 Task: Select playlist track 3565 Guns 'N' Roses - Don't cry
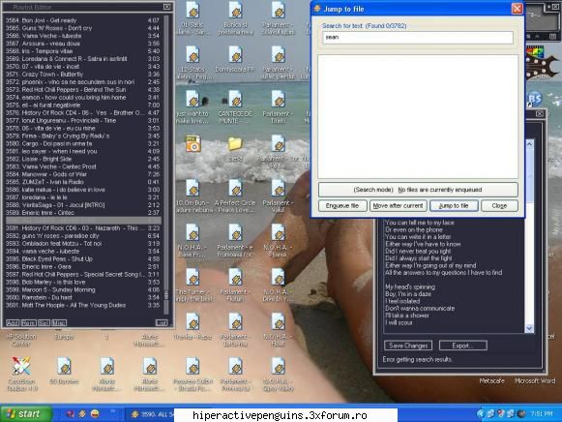pos(83,28)
